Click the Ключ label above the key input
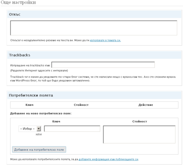The width and height of the screenshot is (183, 167). coord(56,122)
